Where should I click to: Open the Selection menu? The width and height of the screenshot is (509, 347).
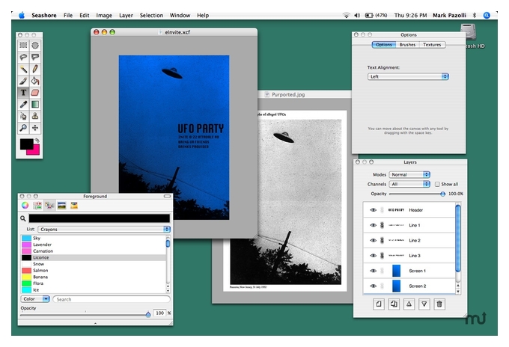(151, 15)
